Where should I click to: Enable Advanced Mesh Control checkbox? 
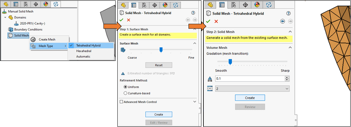click(121, 102)
